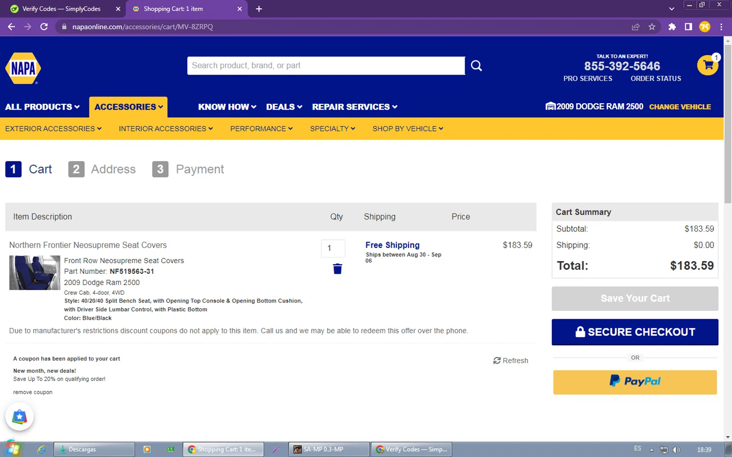Screen dimensions: 732x457
Task: Expand the Accessories menu
Action: [128, 107]
